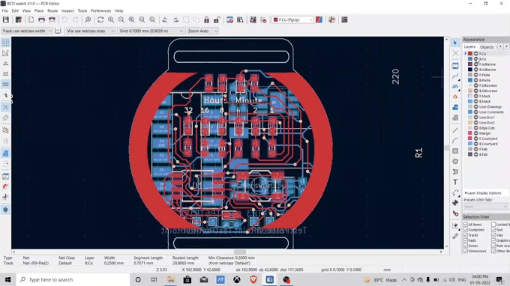Image resolution: width=510 pixels, height=286 pixels.
Task: Click the Windows Start button
Action: tap(8, 279)
